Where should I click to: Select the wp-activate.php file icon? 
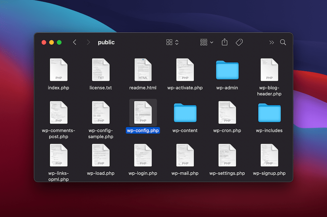[x=185, y=70]
